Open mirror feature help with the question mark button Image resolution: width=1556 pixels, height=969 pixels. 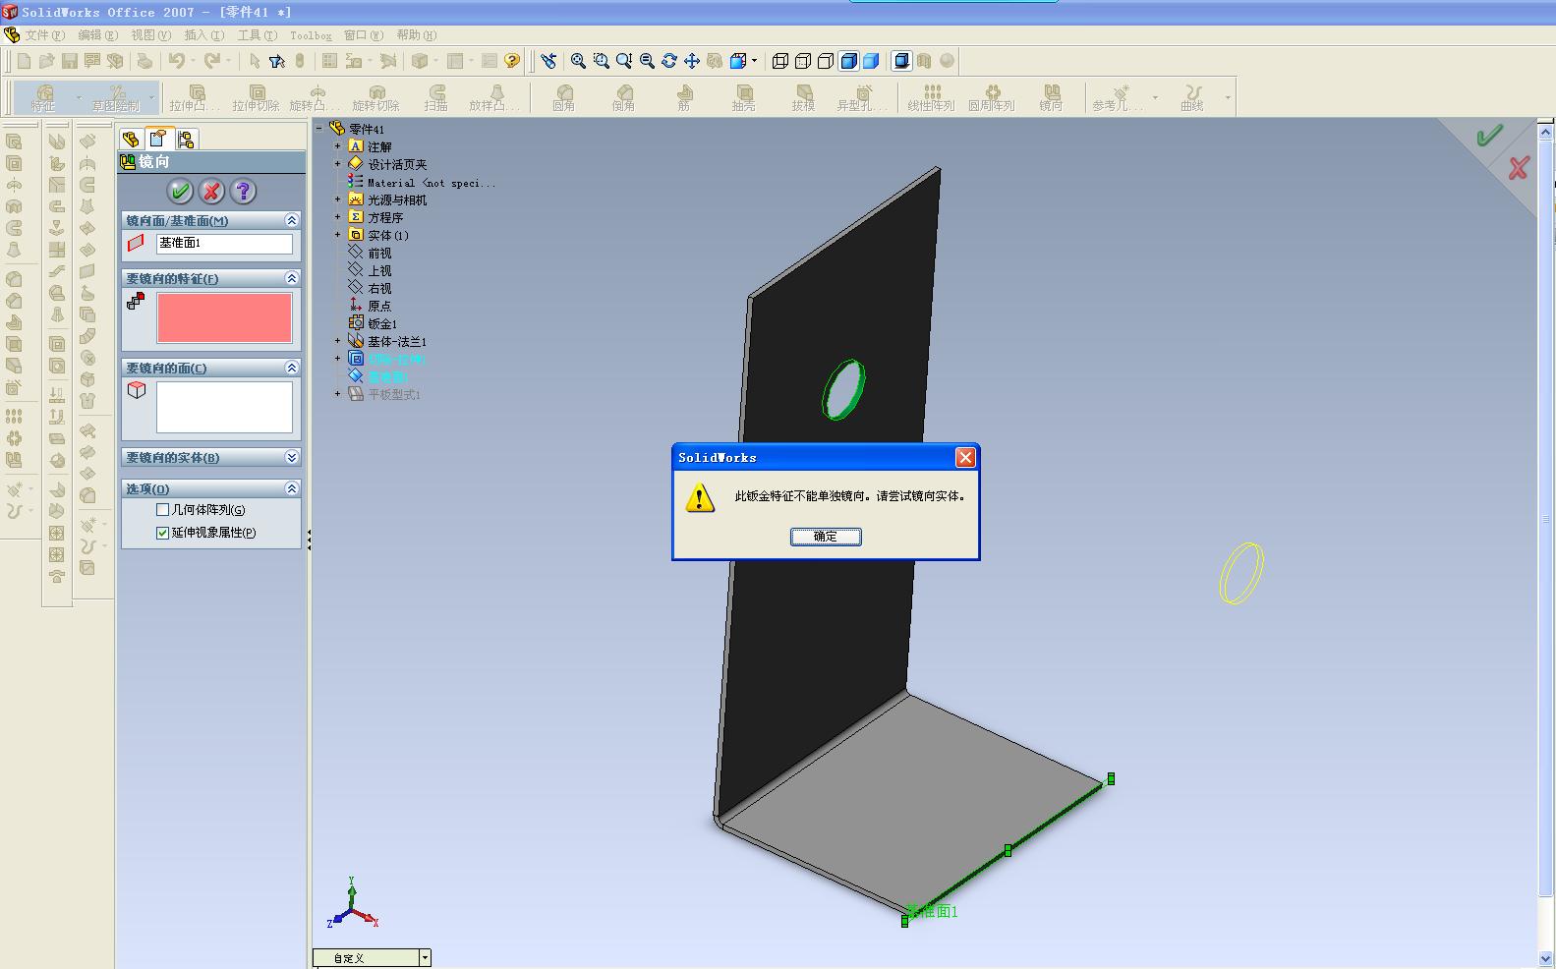coord(243,191)
